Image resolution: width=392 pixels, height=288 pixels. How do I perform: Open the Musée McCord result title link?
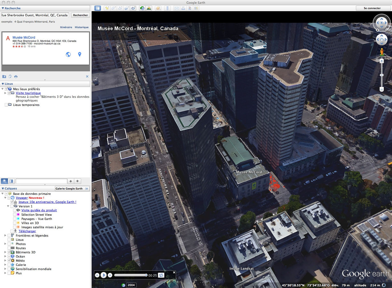click(24, 37)
